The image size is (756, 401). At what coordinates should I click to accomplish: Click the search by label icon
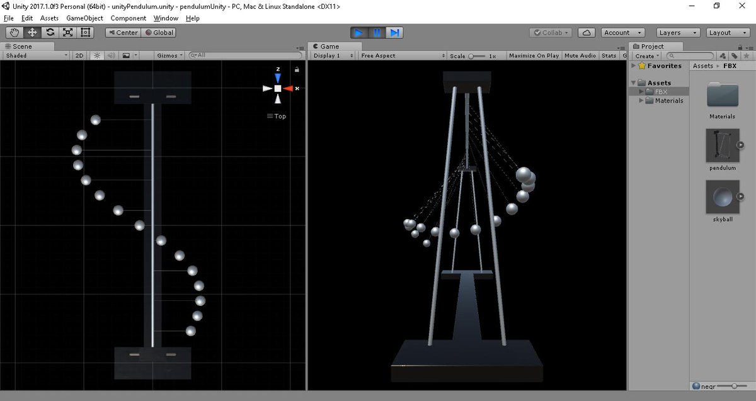point(734,56)
